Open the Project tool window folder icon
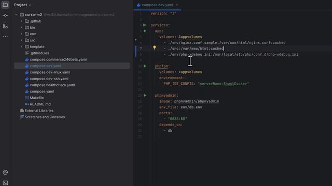Viewport: 332px width, 186px height. 5,5
